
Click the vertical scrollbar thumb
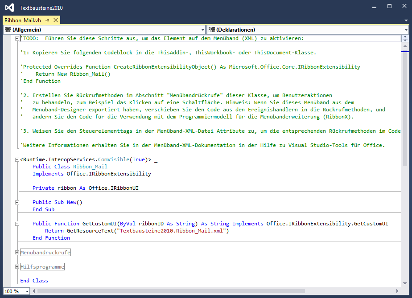coord(405,108)
